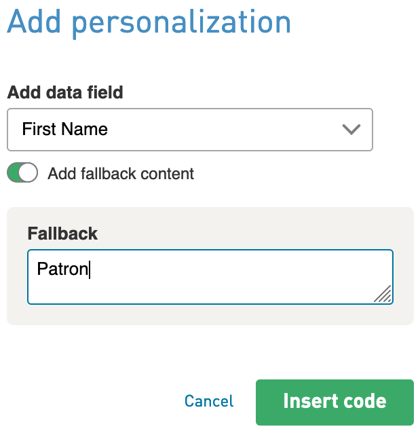Click the 'Add fallback content' label text
This screenshot has width=420, height=431.
point(121,174)
